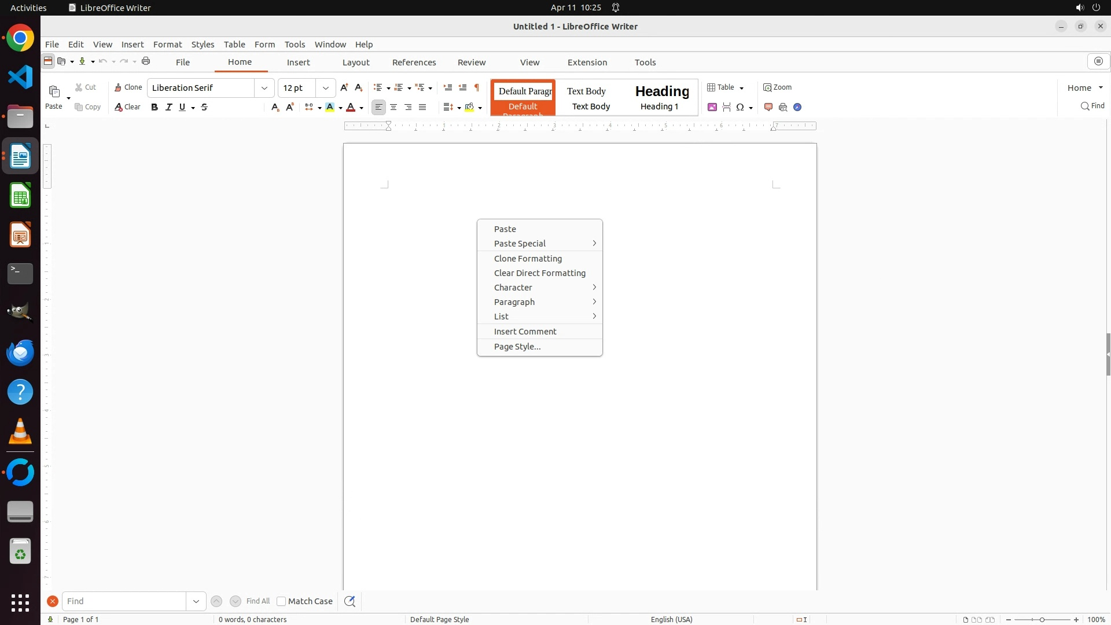Click the Clone formatting button

pyautogui.click(x=128, y=87)
